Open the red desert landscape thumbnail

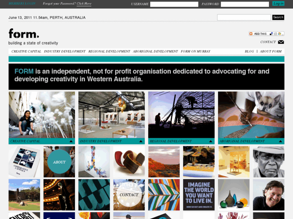(164, 162)
